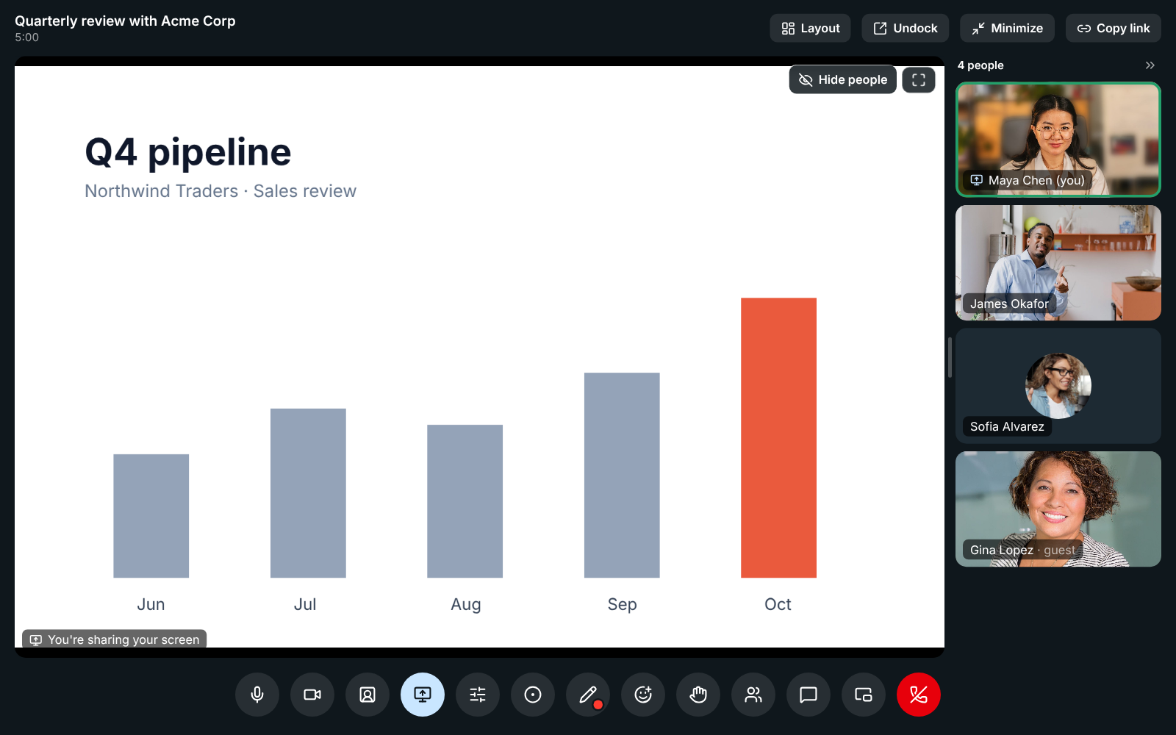Open the emoji reactions button
Screen dimensions: 1176x735
pos(643,695)
